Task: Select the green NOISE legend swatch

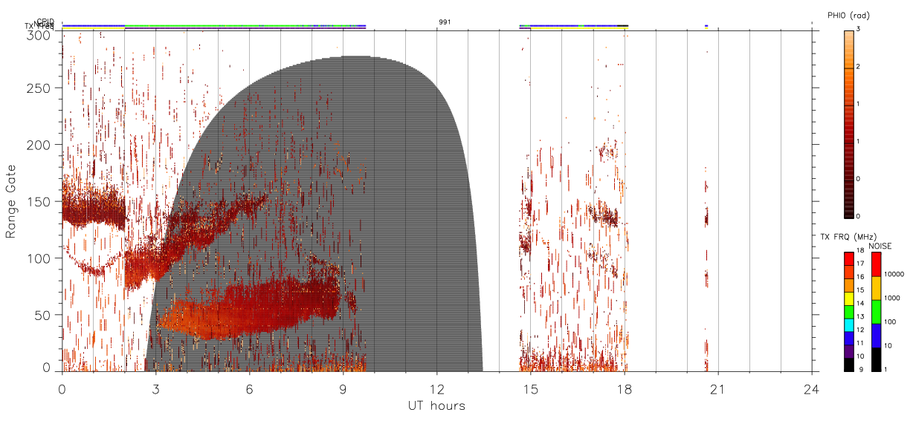Action: click(x=876, y=312)
